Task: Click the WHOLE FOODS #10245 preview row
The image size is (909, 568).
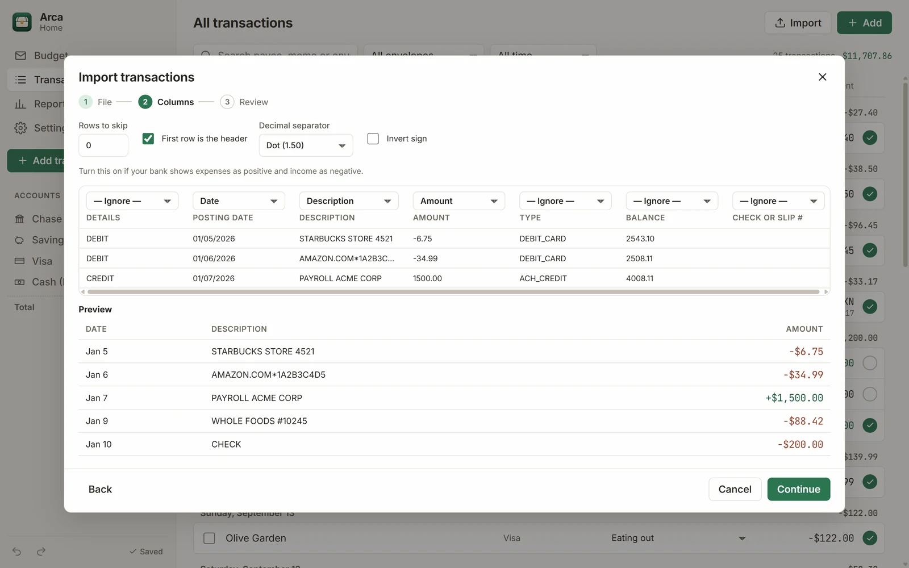Action: [454, 421]
